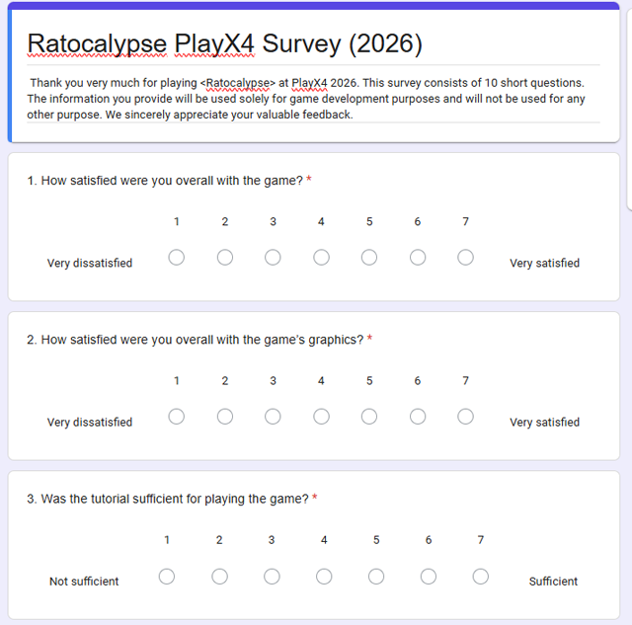Select rating 7 for overall game satisfaction
Viewport: 632px width, 625px height.
point(465,257)
